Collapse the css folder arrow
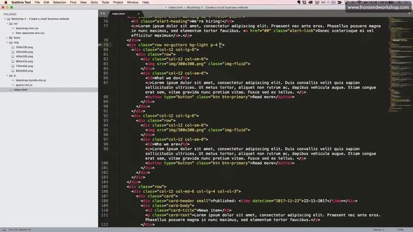The width and height of the screenshot is (413, 232). point(7,24)
